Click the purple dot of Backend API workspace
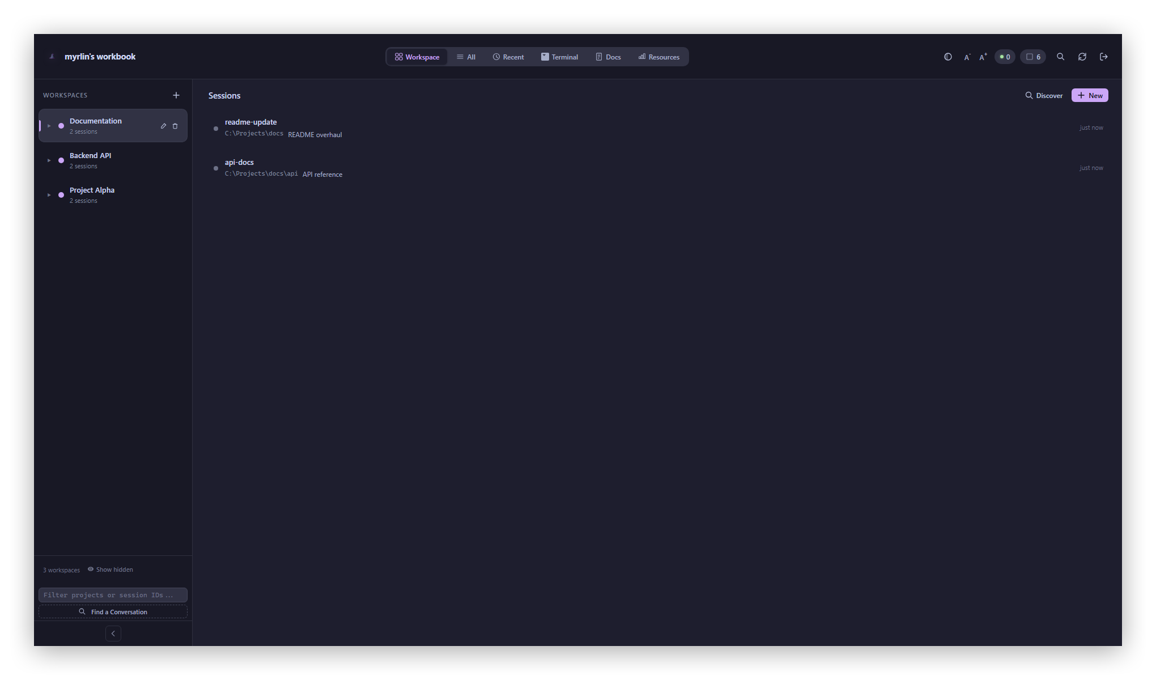Screen dimensions: 1156x680 (61, 160)
